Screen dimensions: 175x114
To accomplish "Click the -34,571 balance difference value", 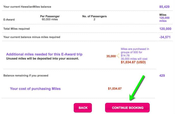I will pos(165,37).
